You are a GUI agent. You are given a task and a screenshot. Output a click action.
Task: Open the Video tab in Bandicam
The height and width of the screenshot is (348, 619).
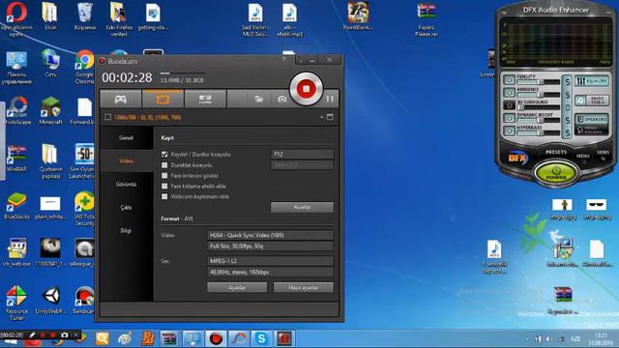127,161
